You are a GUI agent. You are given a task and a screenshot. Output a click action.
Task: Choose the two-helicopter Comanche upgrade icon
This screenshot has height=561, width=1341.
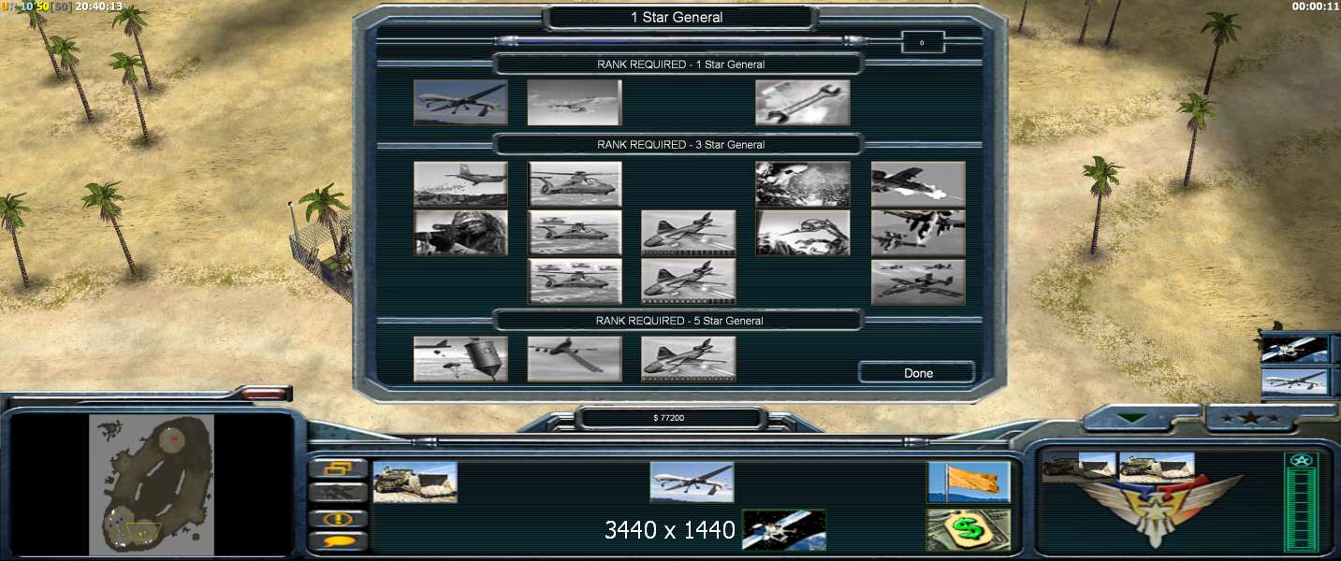[575, 232]
